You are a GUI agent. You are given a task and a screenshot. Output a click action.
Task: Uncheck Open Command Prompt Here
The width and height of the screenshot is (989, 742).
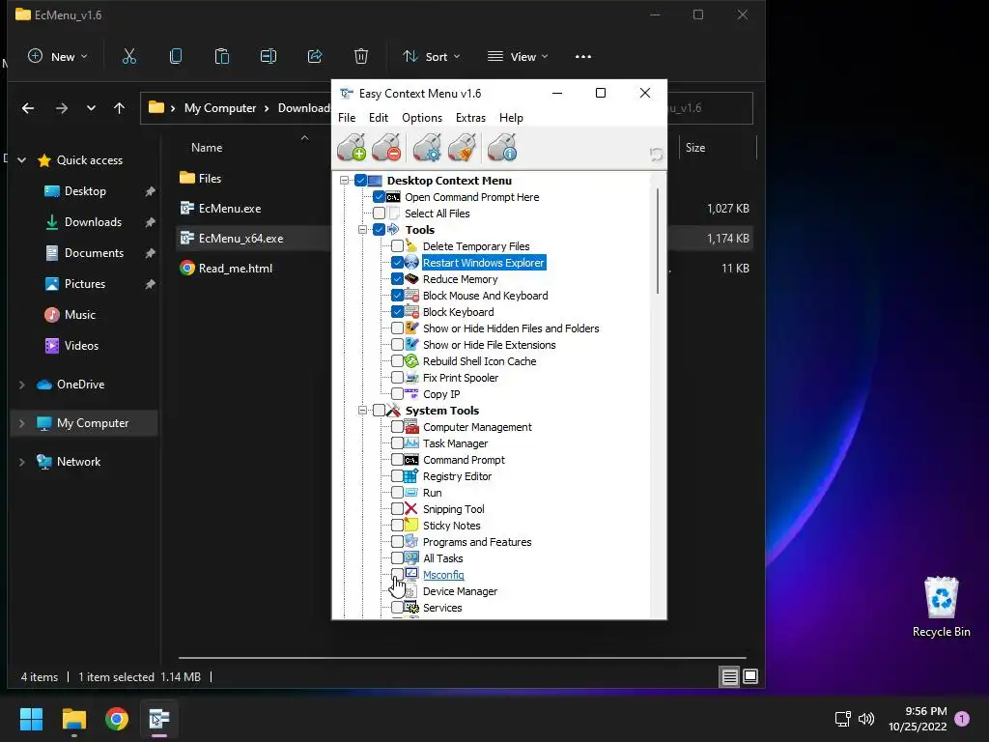click(x=379, y=197)
